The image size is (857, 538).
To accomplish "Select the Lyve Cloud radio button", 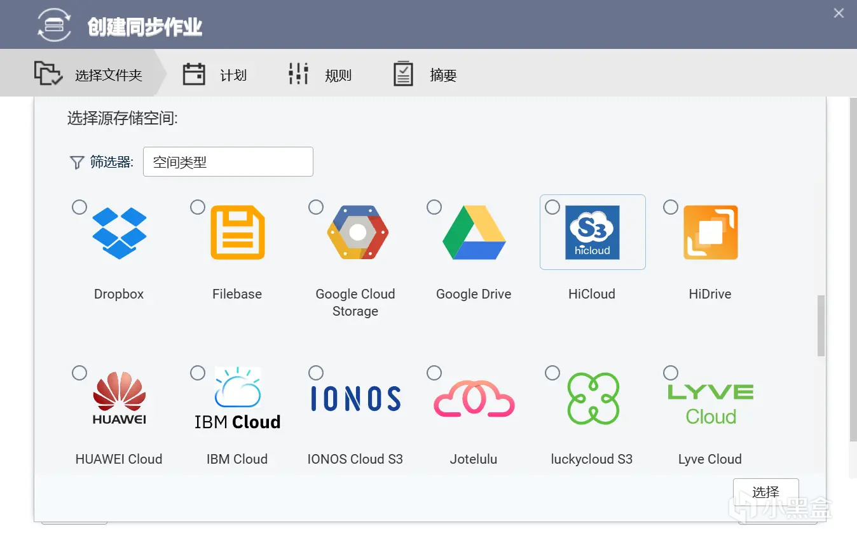I will (671, 373).
